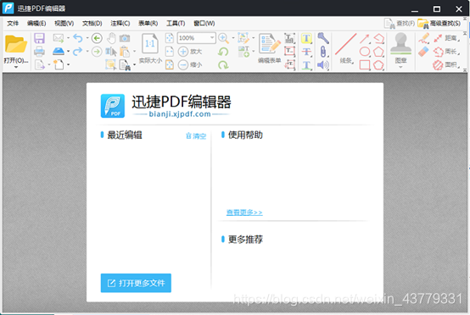Select the yellow highlight text tool

tap(306, 38)
